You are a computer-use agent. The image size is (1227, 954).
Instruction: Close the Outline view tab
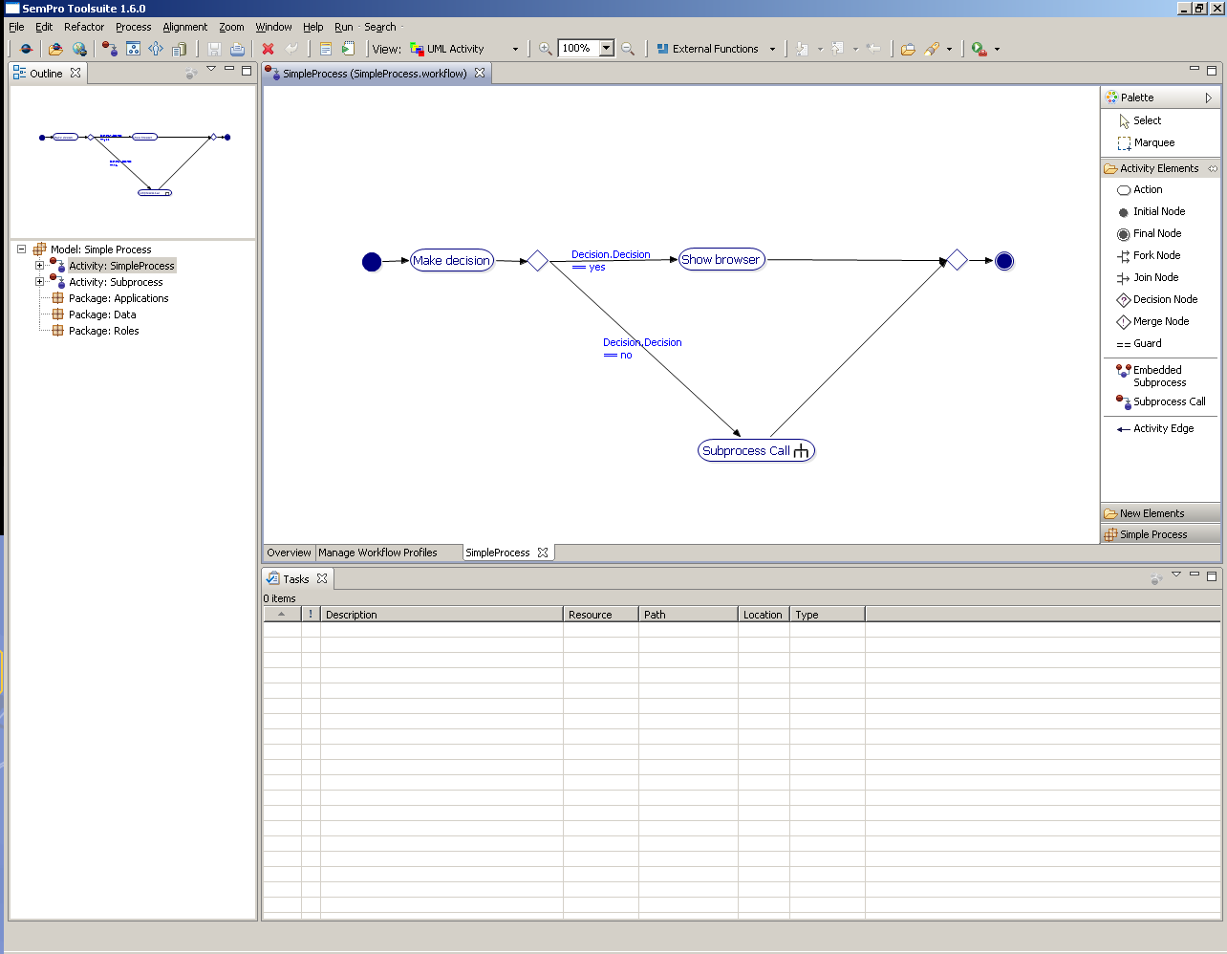75,73
